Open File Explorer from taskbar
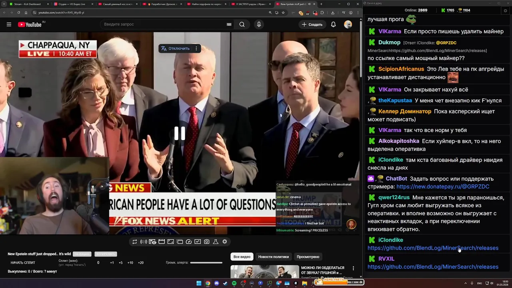The image size is (512, 288). pyautogui.click(x=304, y=283)
